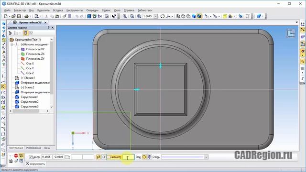
Task: Toggle the Диаметр field checkbox
Action: click(109, 157)
